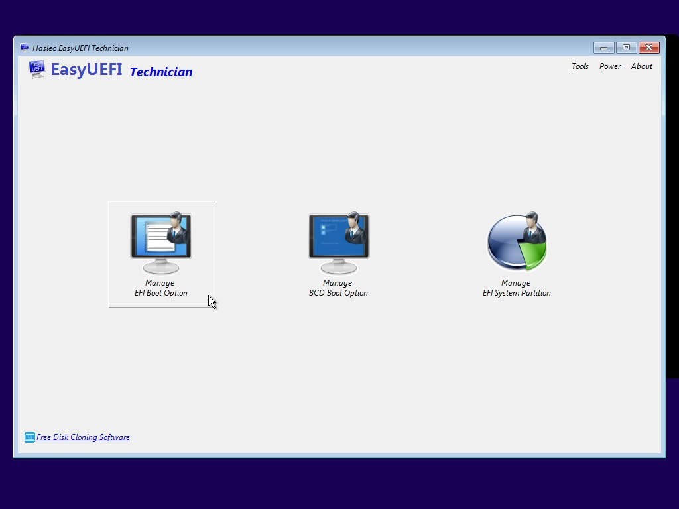Follow the Free Disk Cloning Software link

pyautogui.click(x=83, y=437)
